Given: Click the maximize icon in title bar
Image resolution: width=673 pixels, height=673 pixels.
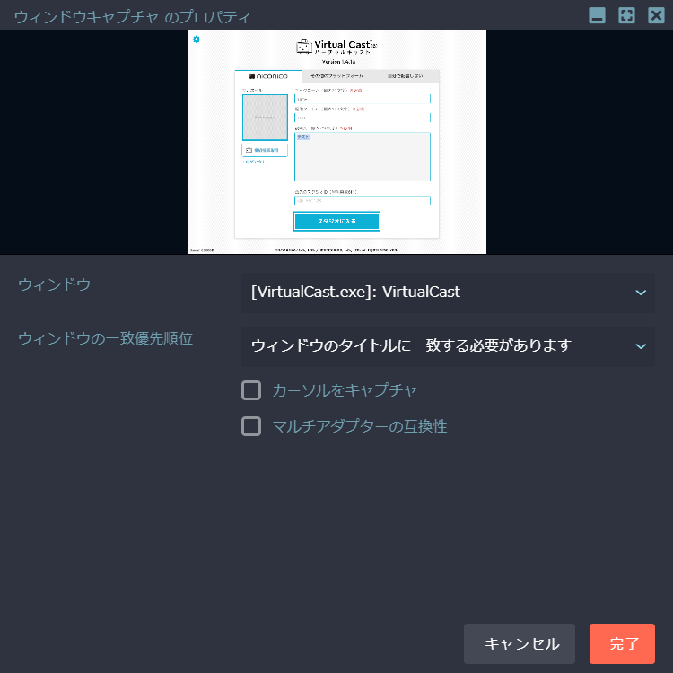Looking at the screenshot, I should tap(626, 16).
